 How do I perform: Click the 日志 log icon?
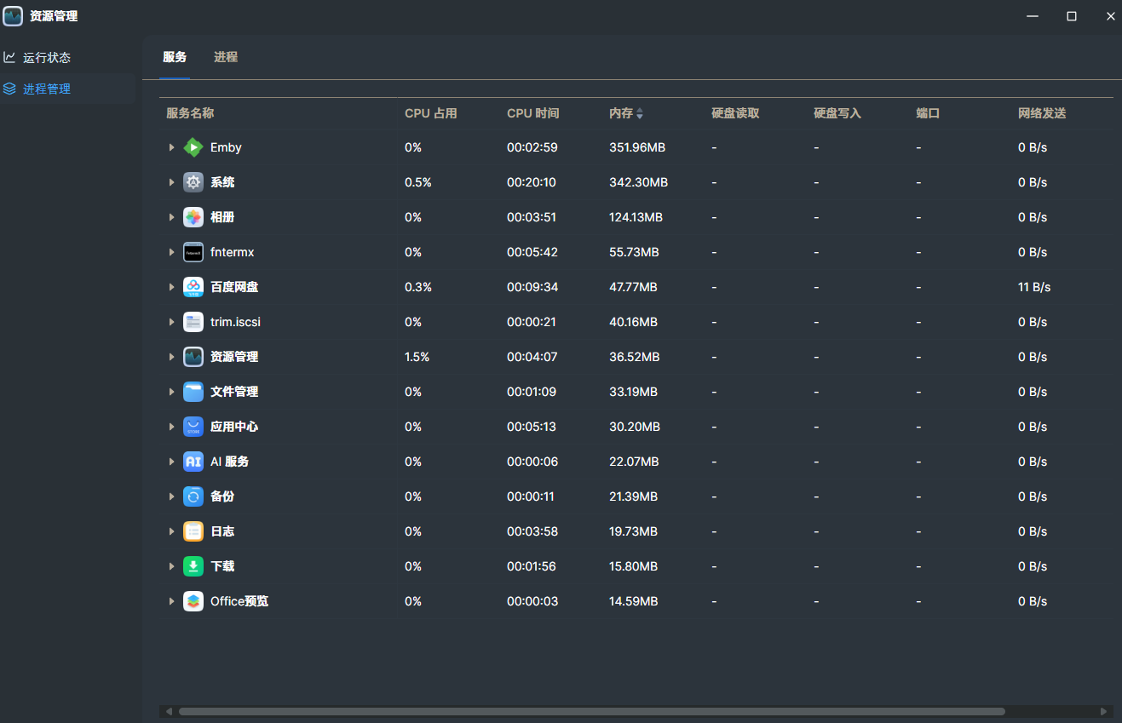tap(193, 531)
